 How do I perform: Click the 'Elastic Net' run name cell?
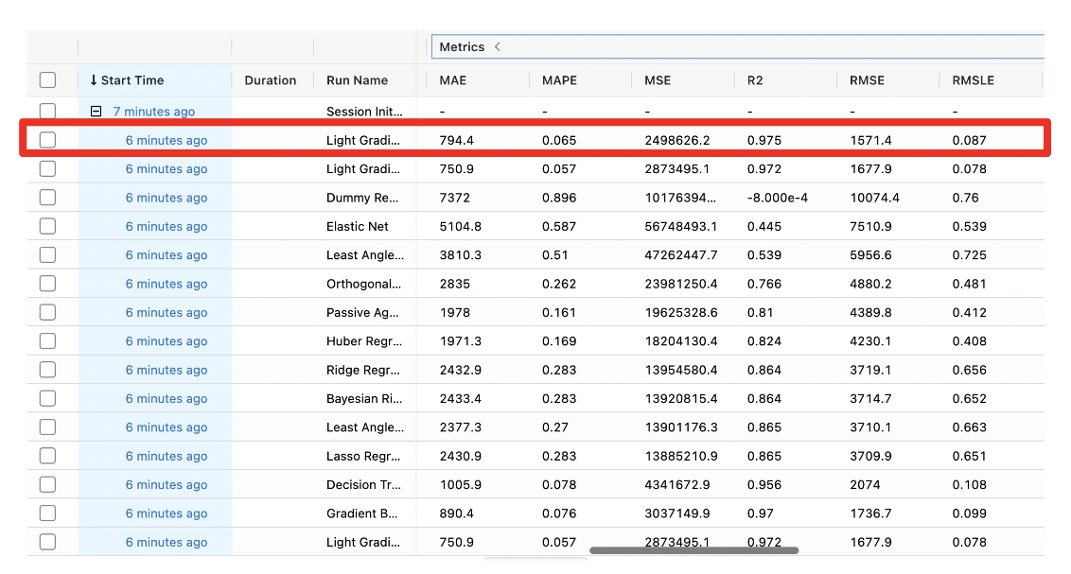[x=358, y=226]
